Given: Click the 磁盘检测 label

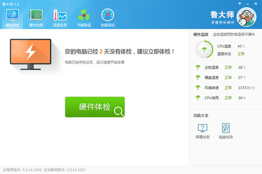Looking at the screenshot, I should click(x=226, y=137).
